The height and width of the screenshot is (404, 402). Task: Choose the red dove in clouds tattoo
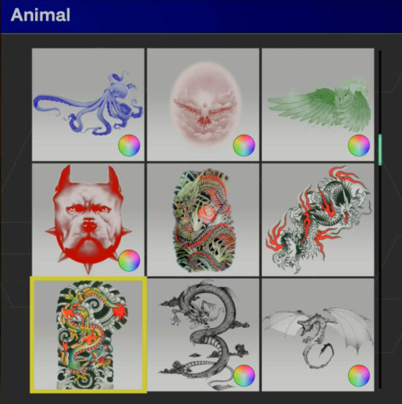203,104
